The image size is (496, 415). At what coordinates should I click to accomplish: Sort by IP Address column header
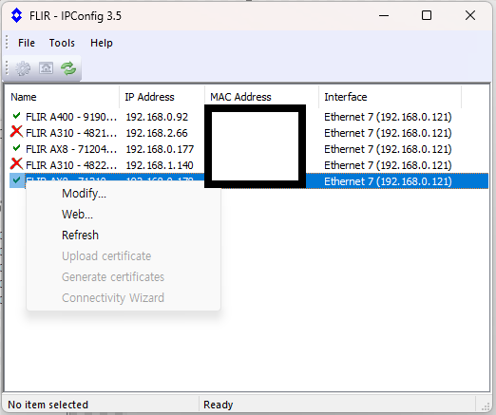(162, 97)
